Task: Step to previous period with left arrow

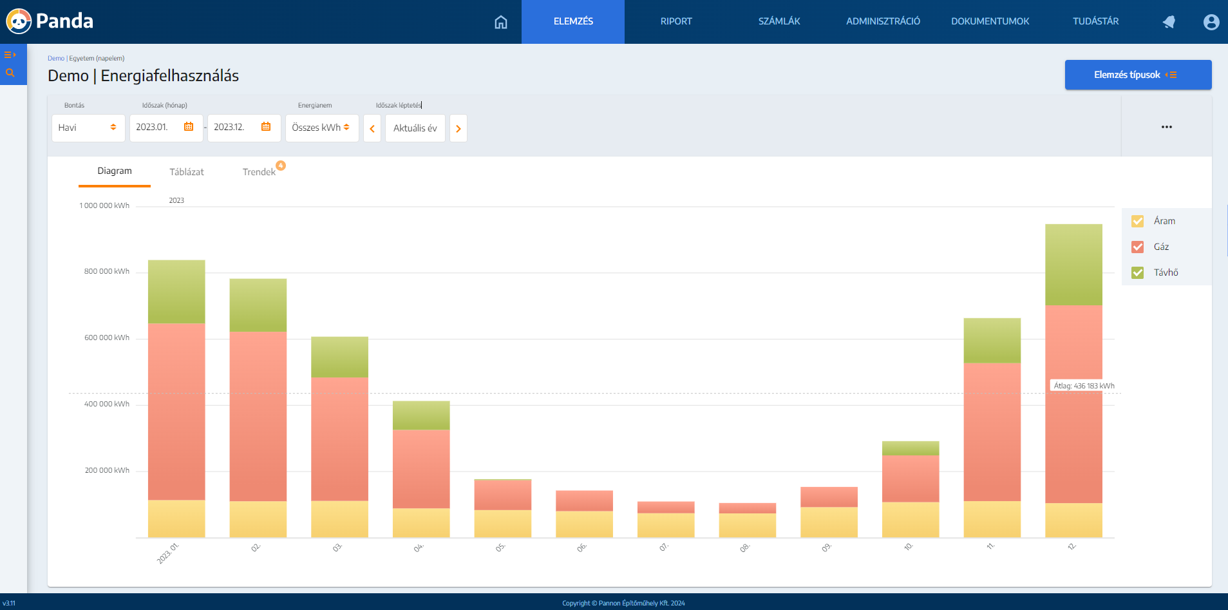Action: click(372, 128)
